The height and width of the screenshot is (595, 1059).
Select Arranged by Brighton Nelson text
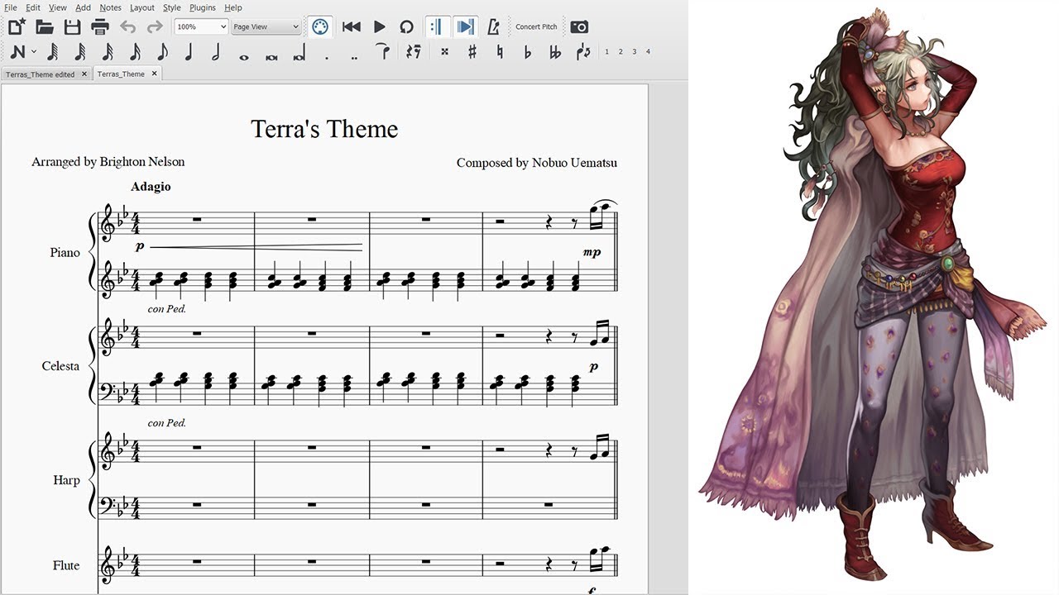pyautogui.click(x=108, y=162)
